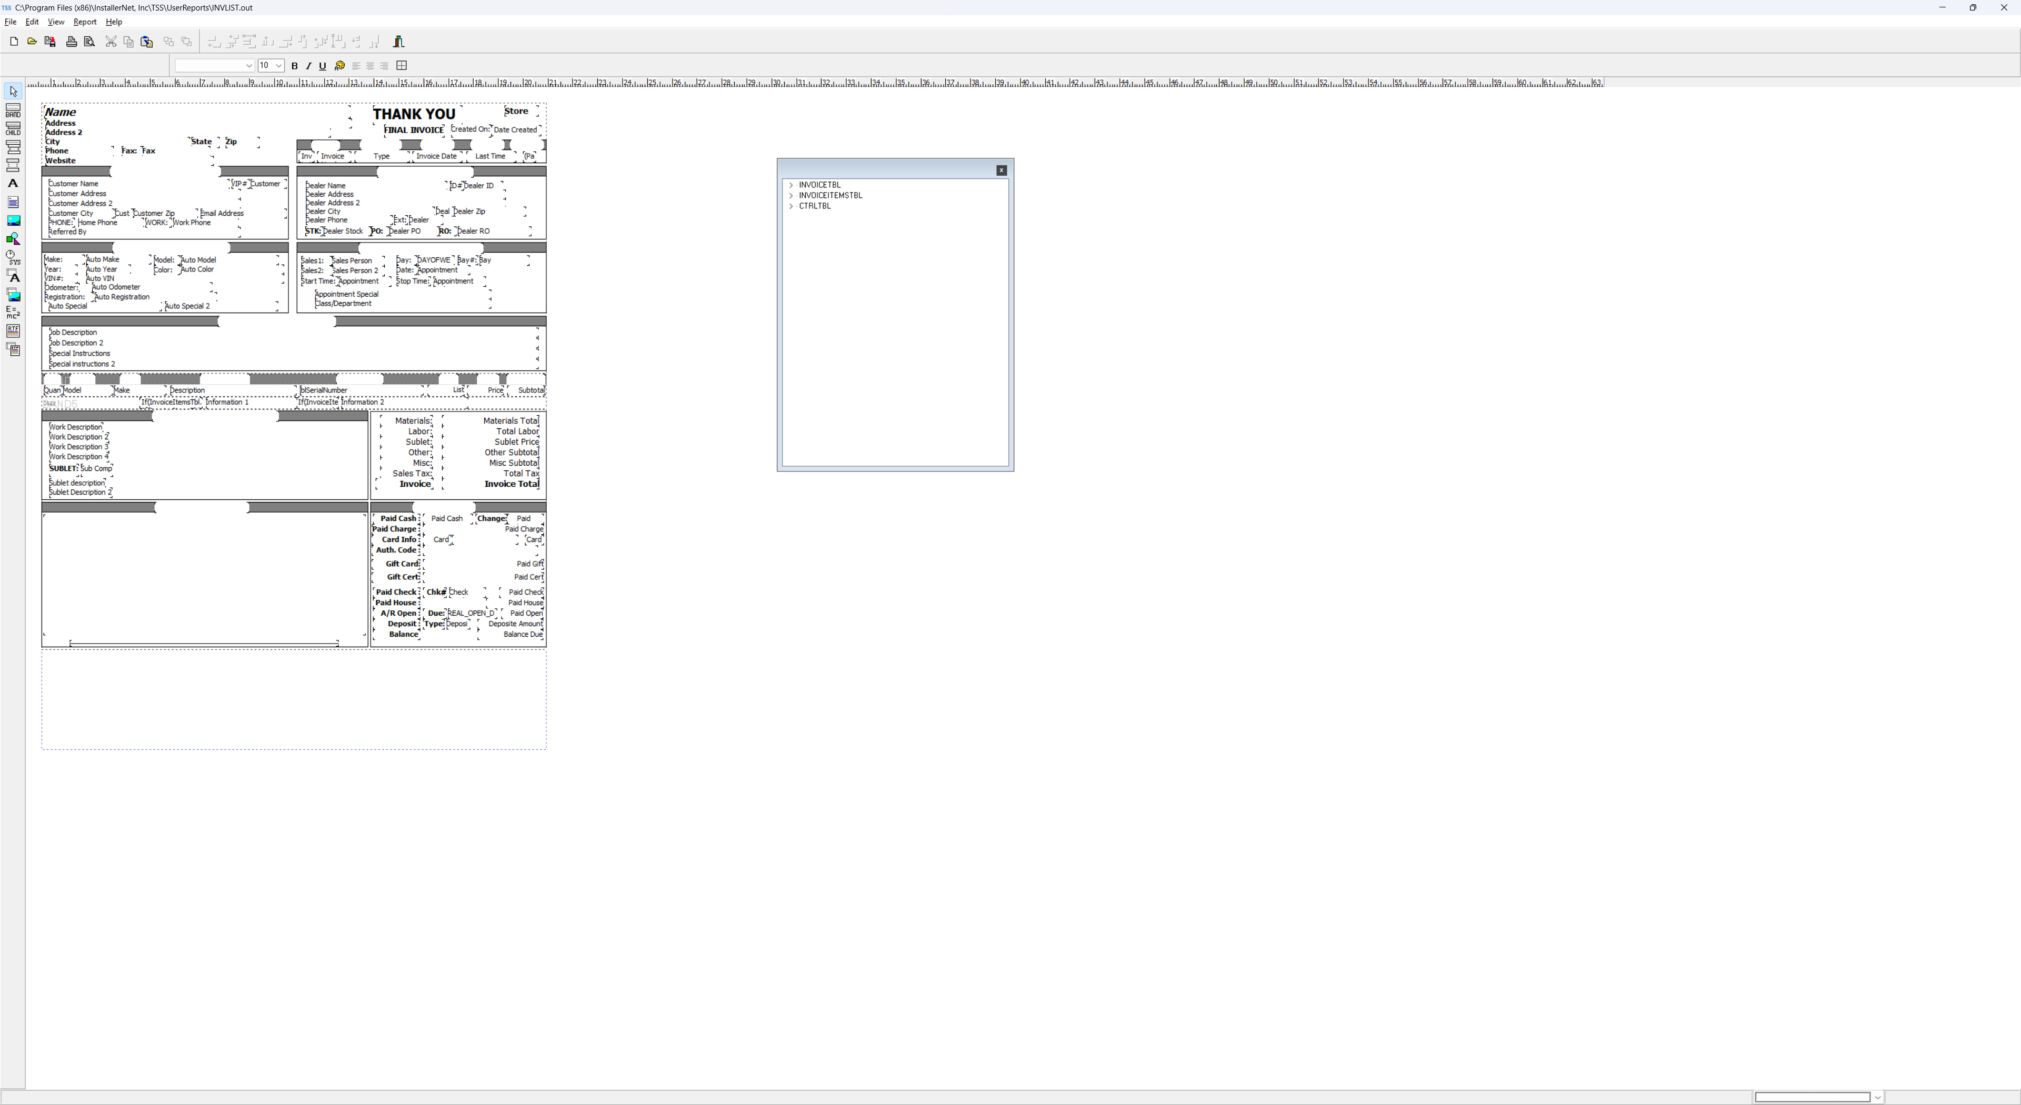Expand the CTRLTBL tree node

(791, 206)
